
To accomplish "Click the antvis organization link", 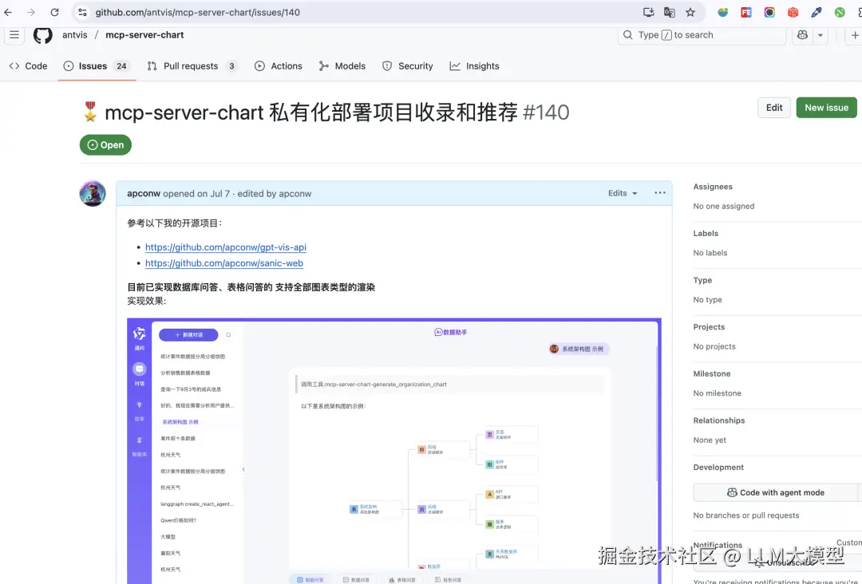I will click(x=75, y=34).
